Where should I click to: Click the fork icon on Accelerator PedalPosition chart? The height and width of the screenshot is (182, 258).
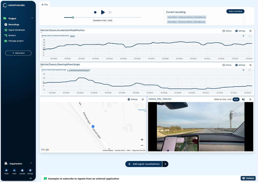pyautogui.click(x=243, y=36)
